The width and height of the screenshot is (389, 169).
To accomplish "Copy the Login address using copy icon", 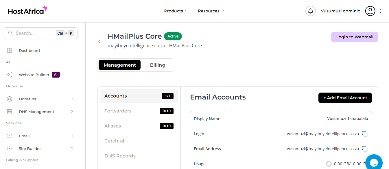I will pyautogui.click(x=365, y=134).
